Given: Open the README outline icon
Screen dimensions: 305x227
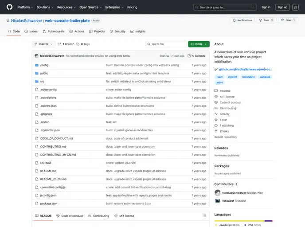Looking at the screenshot, I should point(204,216).
